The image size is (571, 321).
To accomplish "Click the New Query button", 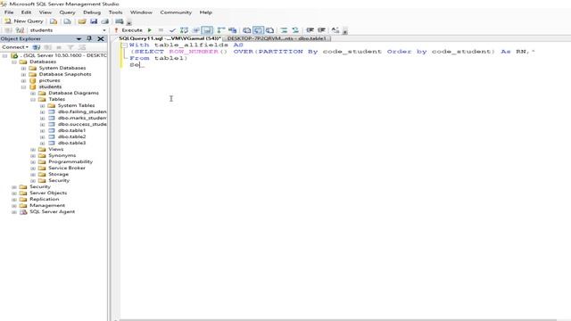I will (24, 21).
